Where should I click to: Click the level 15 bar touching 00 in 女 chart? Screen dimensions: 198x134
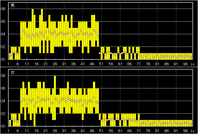tap(34, 107)
